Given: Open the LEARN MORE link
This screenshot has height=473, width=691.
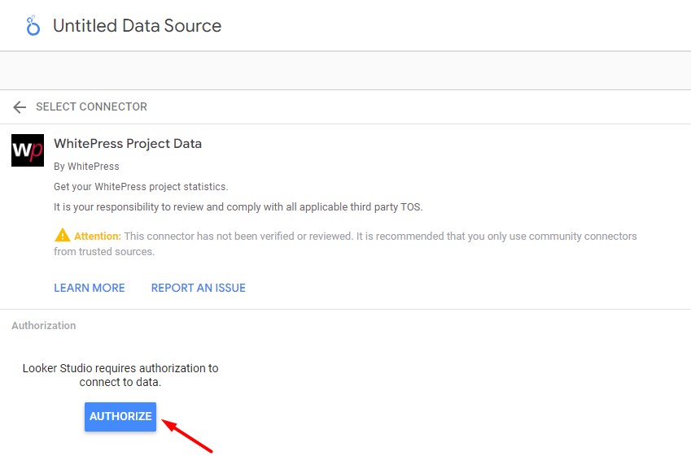Looking at the screenshot, I should tap(90, 288).
